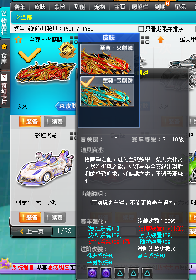Click 续费 button under 至尊·火麒麟
The width and height of the screenshot is (196, 280).
55,122
